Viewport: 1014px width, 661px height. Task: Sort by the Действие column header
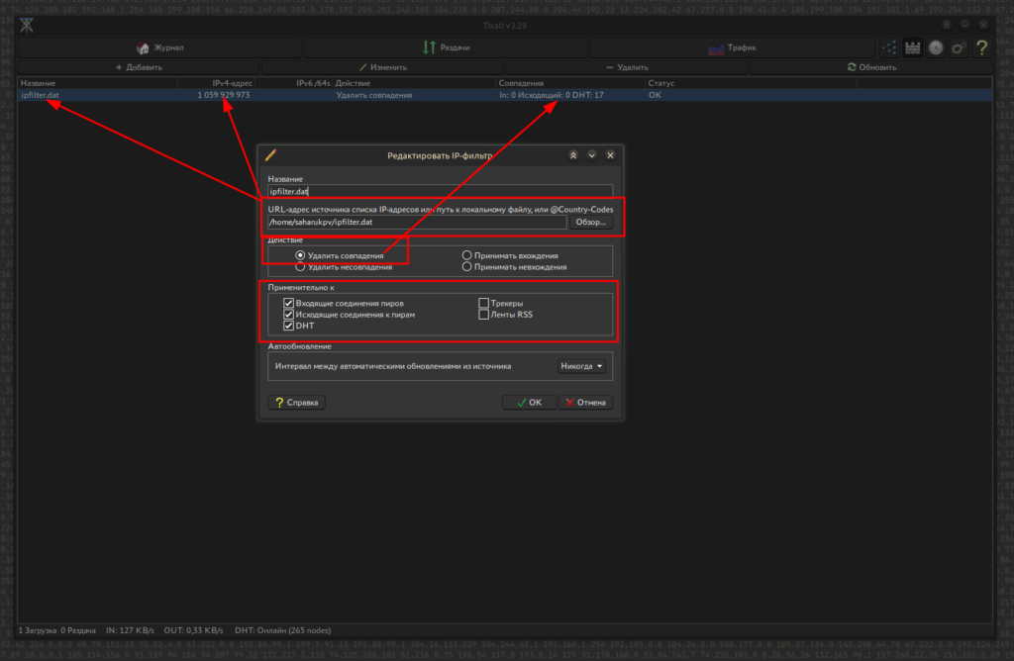tap(415, 83)
